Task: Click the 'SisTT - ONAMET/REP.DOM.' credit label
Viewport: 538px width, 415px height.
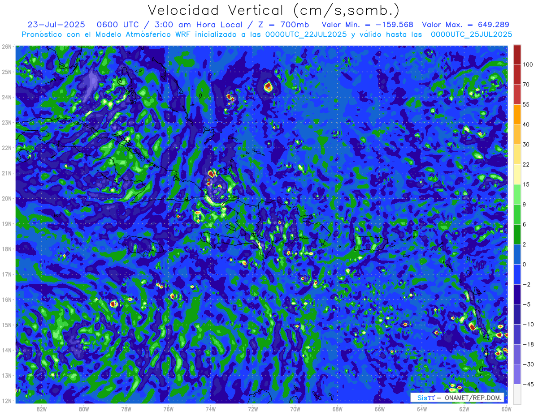Action: tap(457, 398)
